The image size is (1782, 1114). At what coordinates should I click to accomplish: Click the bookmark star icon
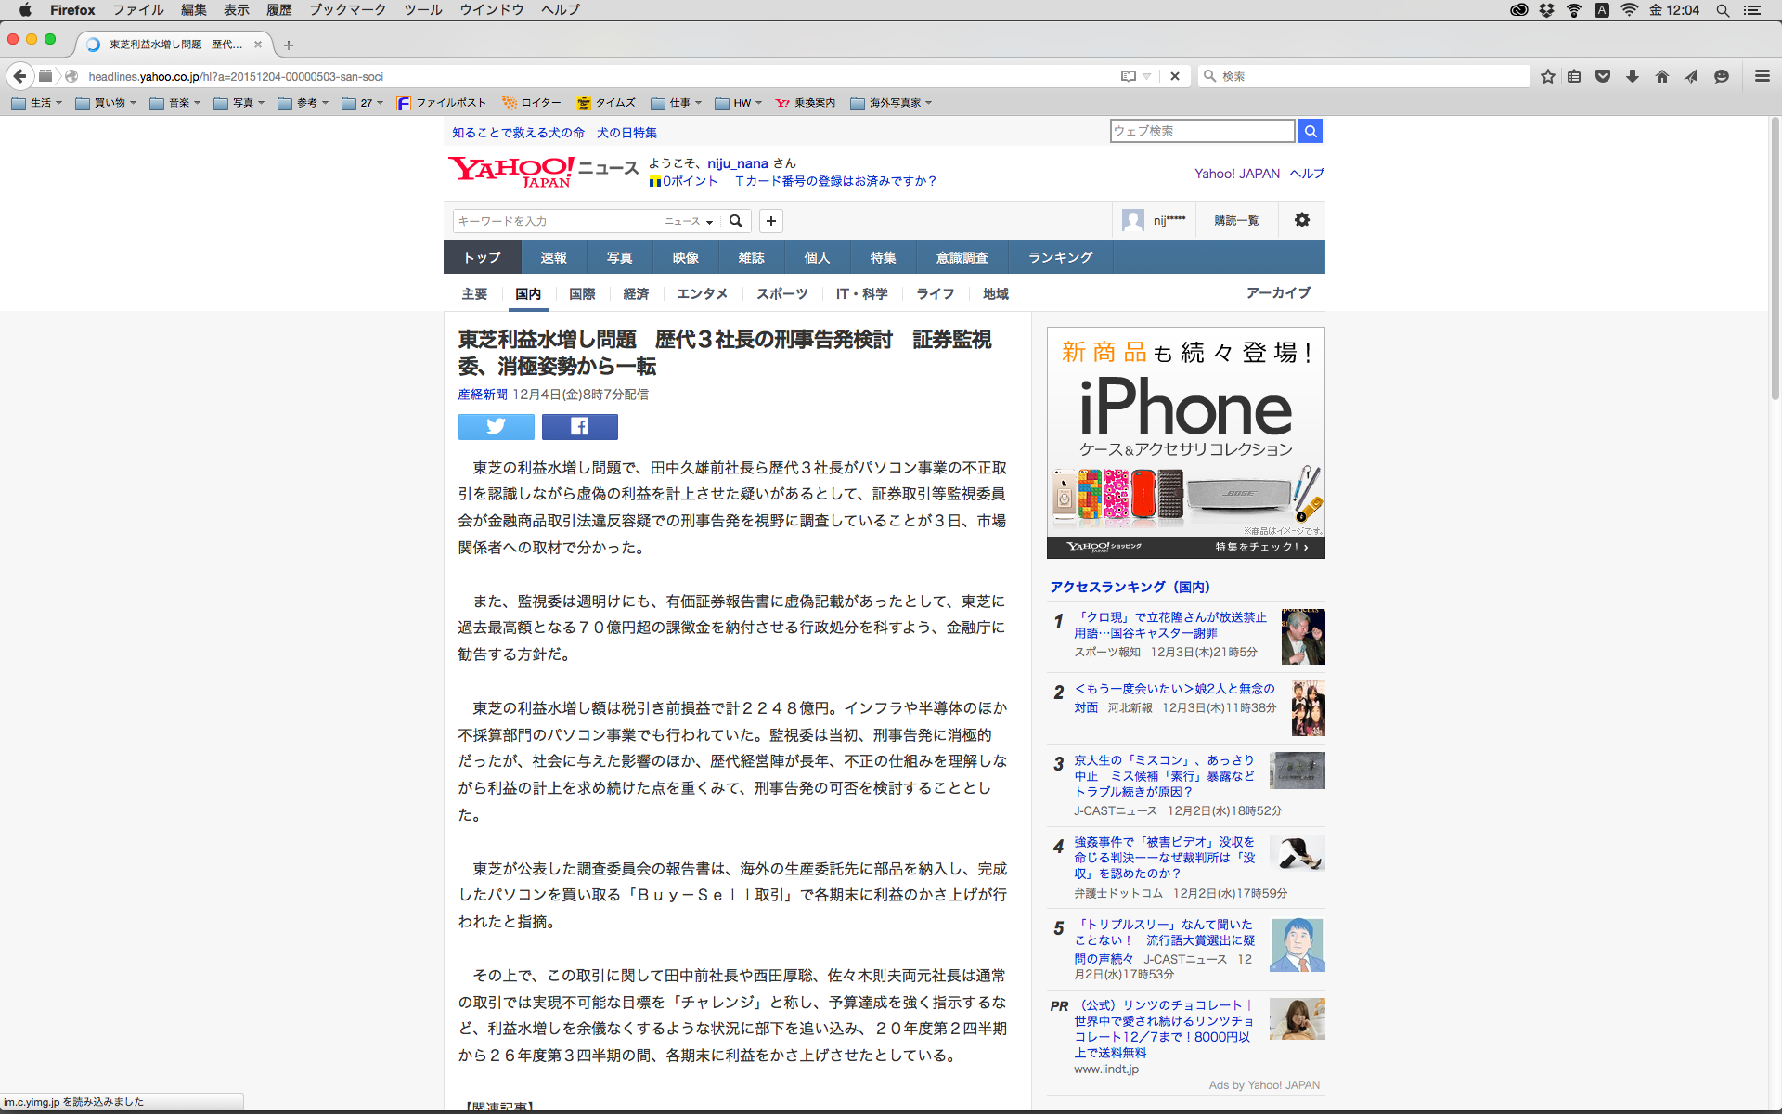coord(1547,76)
